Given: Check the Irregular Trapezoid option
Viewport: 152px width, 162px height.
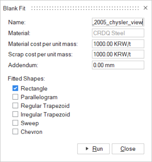Looking at the screenshot, I should tap(15, 114).
